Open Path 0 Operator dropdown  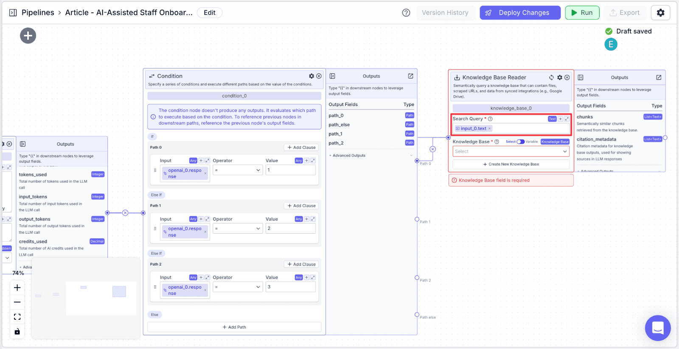click(238, 170)
